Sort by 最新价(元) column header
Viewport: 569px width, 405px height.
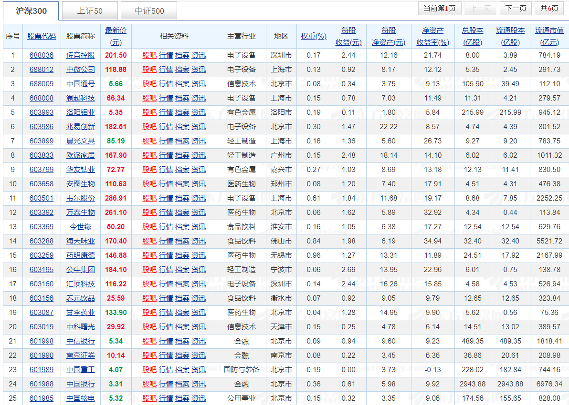click(116, 36)
